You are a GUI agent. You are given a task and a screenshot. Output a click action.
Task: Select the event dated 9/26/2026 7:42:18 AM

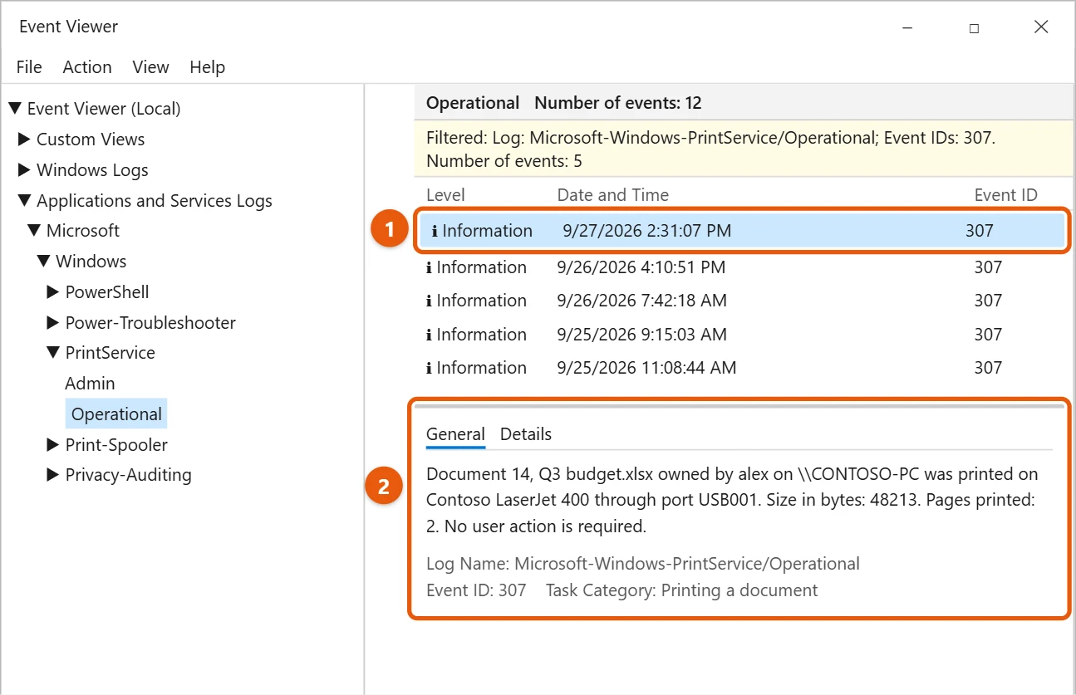tap(742, 301)
